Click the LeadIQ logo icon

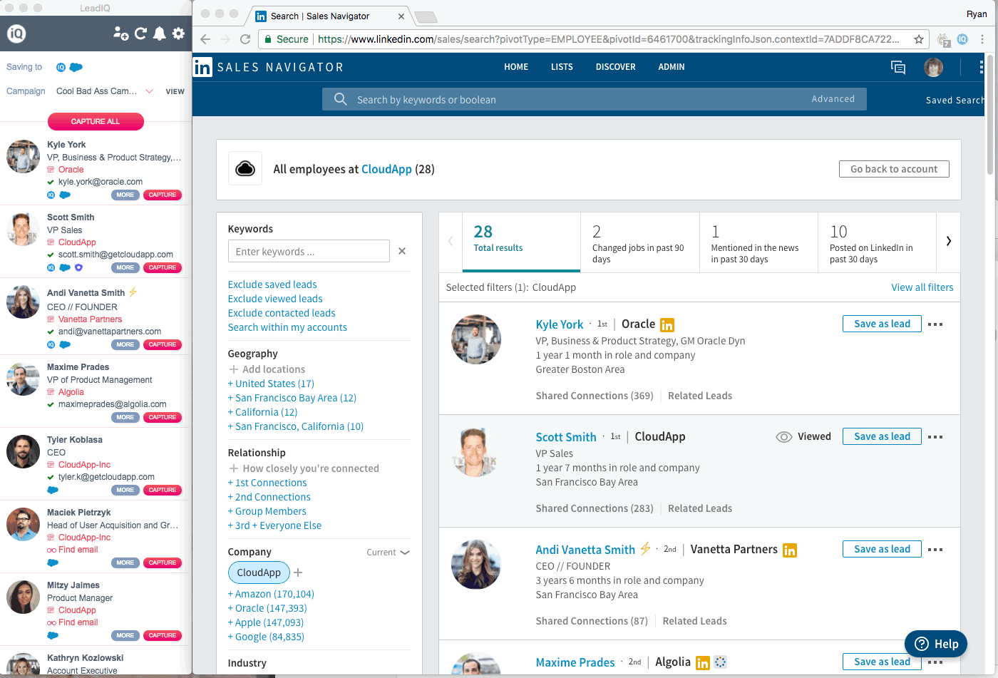[x=16, y=34]
